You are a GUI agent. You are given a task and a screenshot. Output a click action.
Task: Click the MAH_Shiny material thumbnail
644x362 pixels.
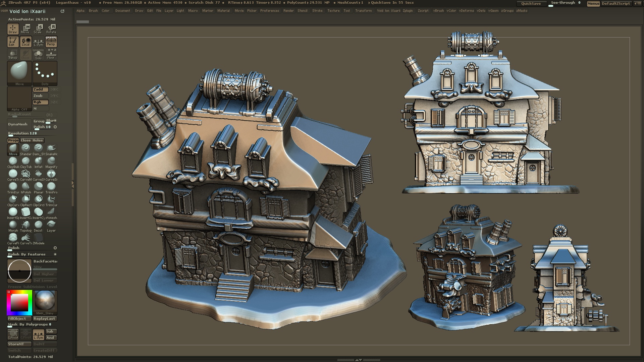point(45,301)
